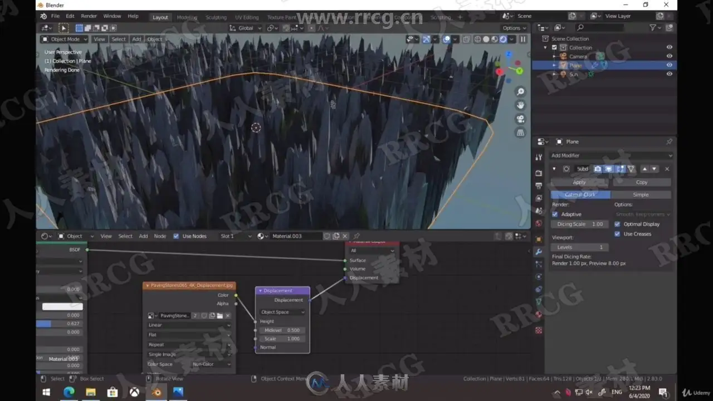Select rendered viewport shading
This screenshot has width=713, height=401.
(503, 39)
